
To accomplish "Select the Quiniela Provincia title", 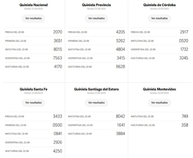I will pos(96,5).
